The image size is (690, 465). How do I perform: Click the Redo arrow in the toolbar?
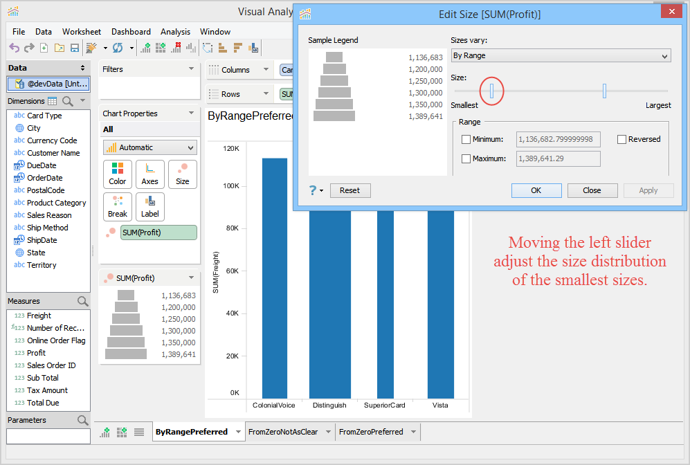29,48
